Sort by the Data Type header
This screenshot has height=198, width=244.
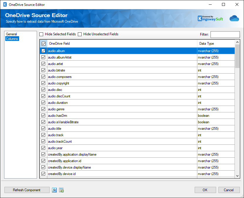[216, 44]
